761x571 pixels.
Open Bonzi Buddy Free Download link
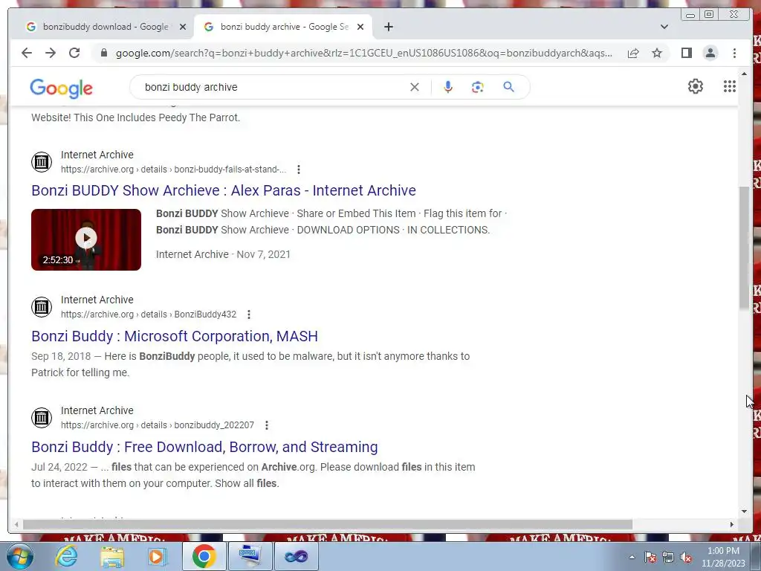[x=204, y=447]
